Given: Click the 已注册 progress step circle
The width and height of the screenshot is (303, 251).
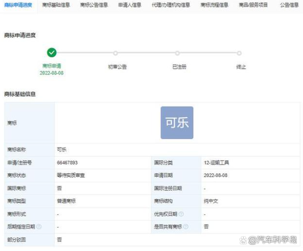Looking at the screenshot, I should coord(178,53).
